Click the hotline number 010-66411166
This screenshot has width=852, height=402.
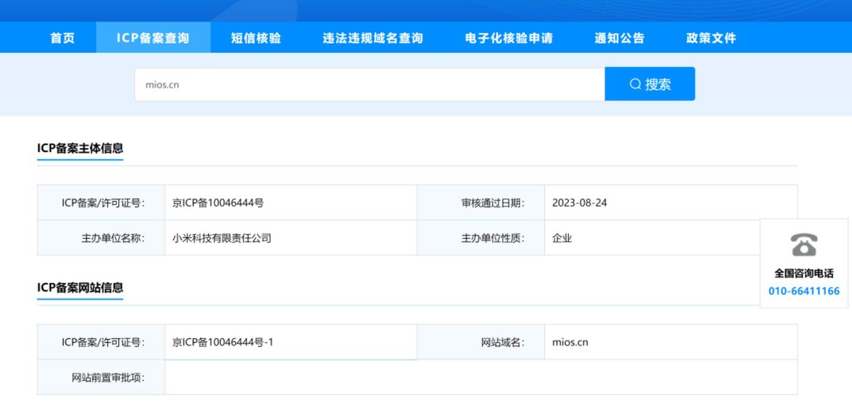[x=803, y=291]
